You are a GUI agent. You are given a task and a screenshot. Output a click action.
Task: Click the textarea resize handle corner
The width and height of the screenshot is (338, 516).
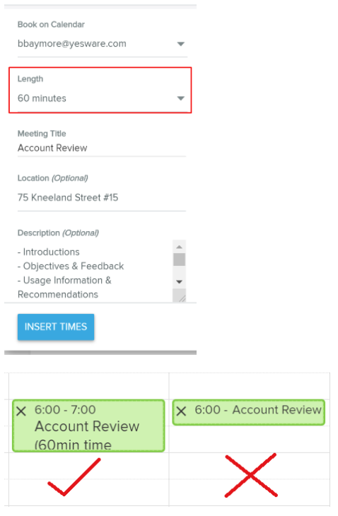pos(180,296)
